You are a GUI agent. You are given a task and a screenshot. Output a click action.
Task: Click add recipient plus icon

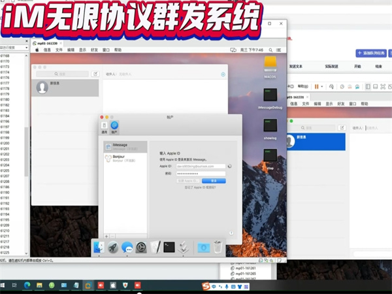(x=223, y=74)
